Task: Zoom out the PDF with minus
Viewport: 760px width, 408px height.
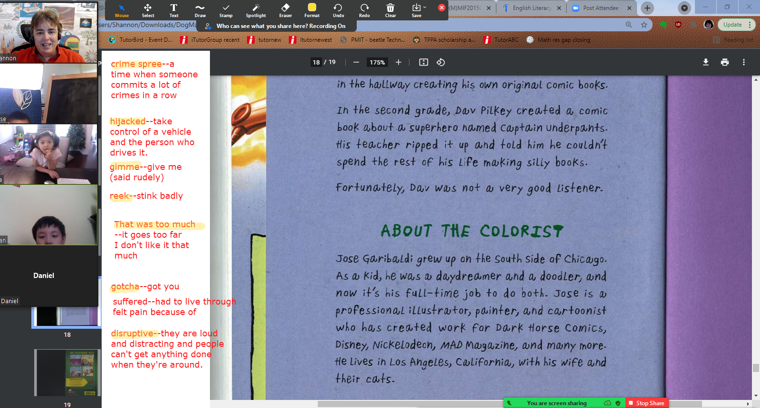Action: click(x=356, y=62)
